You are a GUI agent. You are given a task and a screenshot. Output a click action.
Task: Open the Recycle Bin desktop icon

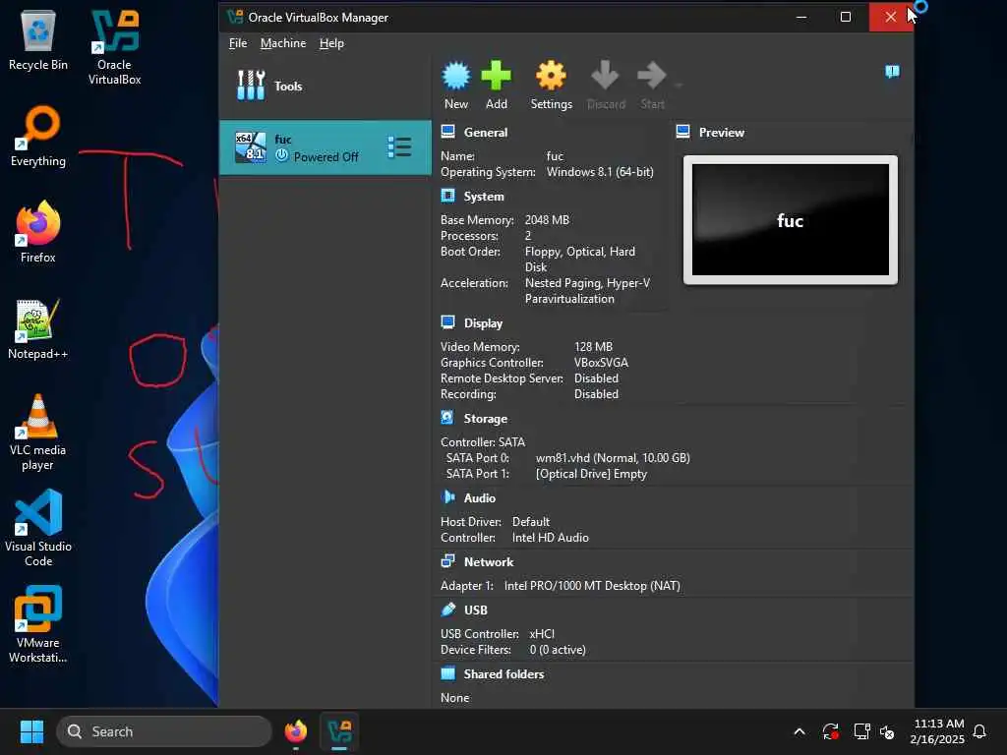point(38,39)
